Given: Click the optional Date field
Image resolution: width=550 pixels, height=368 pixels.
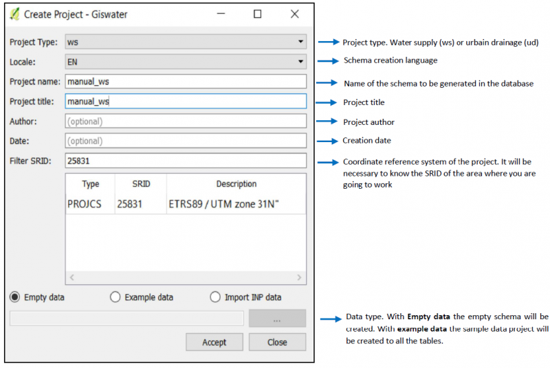Looking at the screenshot, I should pos(185,141).
